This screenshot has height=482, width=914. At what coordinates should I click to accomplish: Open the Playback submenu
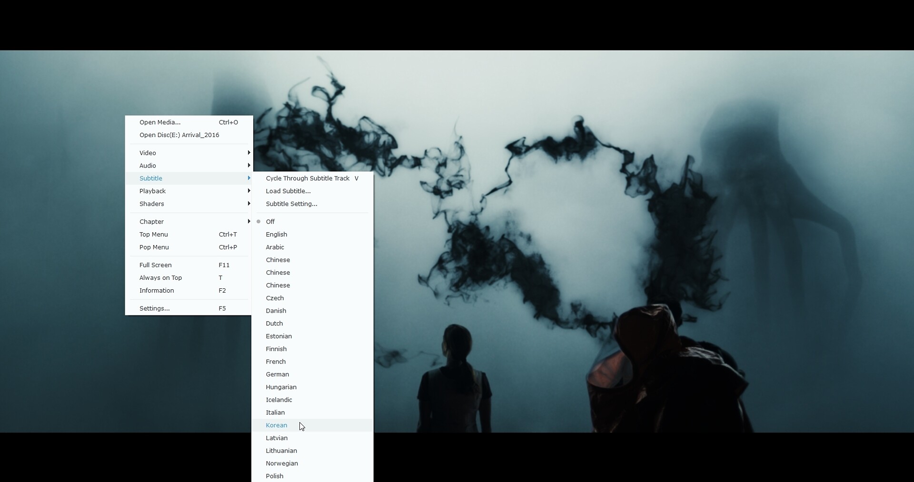(x=152, y=191)
